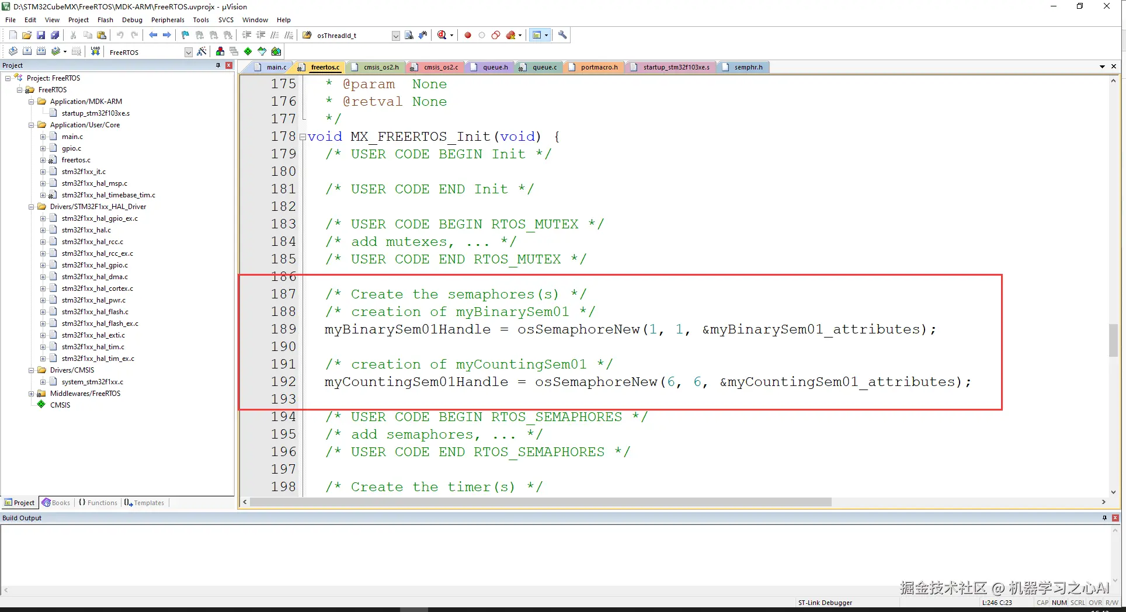Open the Flash menu
This screenshot has width=1126, height=612.
(x=105, y=20)
